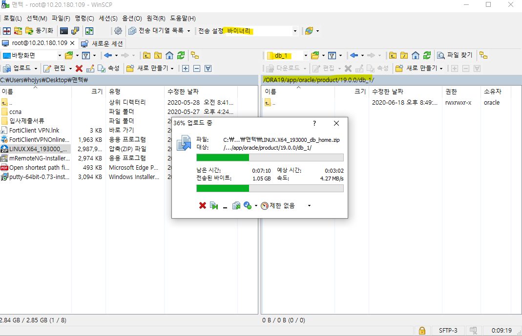Viewport: 522px width, 336px height.
Task: Sort remote files by 권한 column
Action: [x=461, y=91]
